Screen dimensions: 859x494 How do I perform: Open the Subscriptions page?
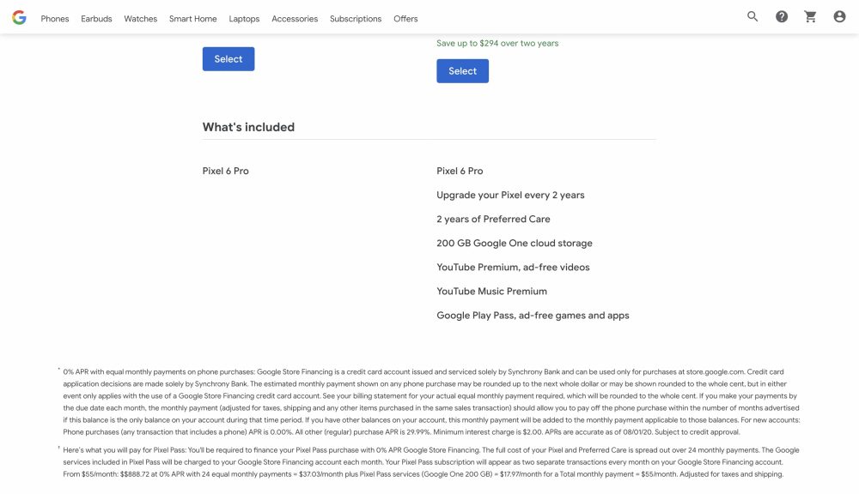[356, 19]
